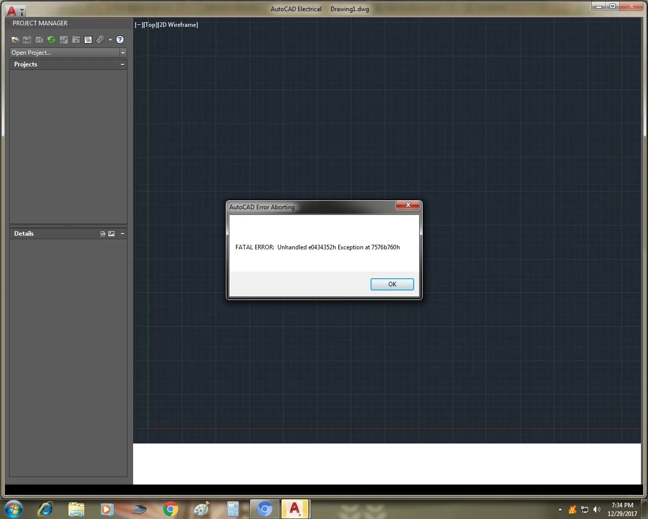The width and height of the screenshot is (648, 519).
Task: Close the AutoCAD Error Aborting dialog
Action: 408,205
